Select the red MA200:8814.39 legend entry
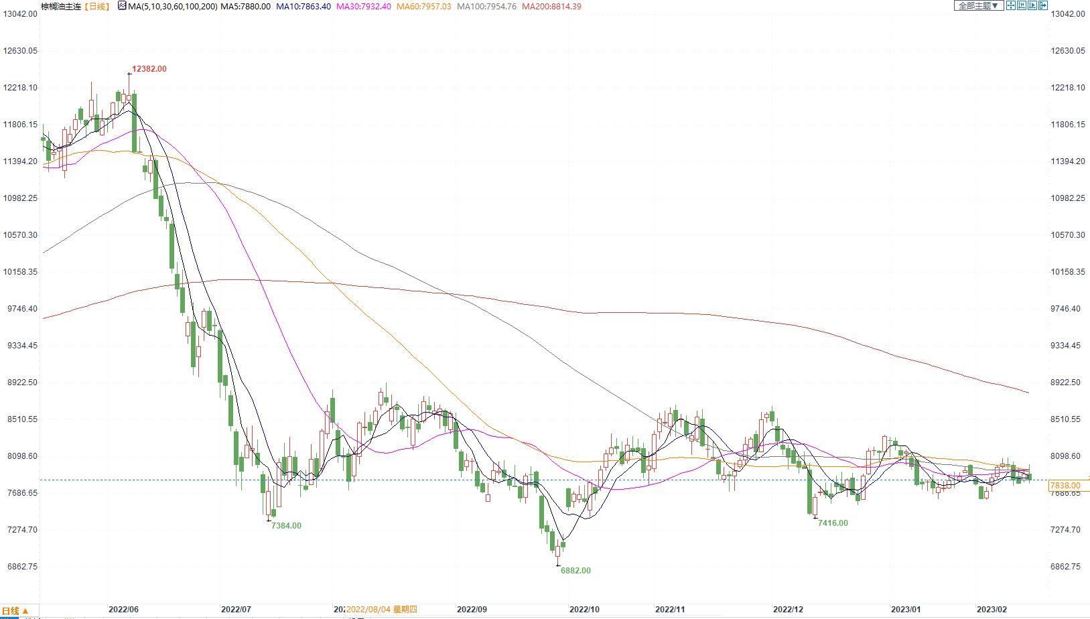The height and width of the screenshot is (619, 1090). (x=551, y=6)
